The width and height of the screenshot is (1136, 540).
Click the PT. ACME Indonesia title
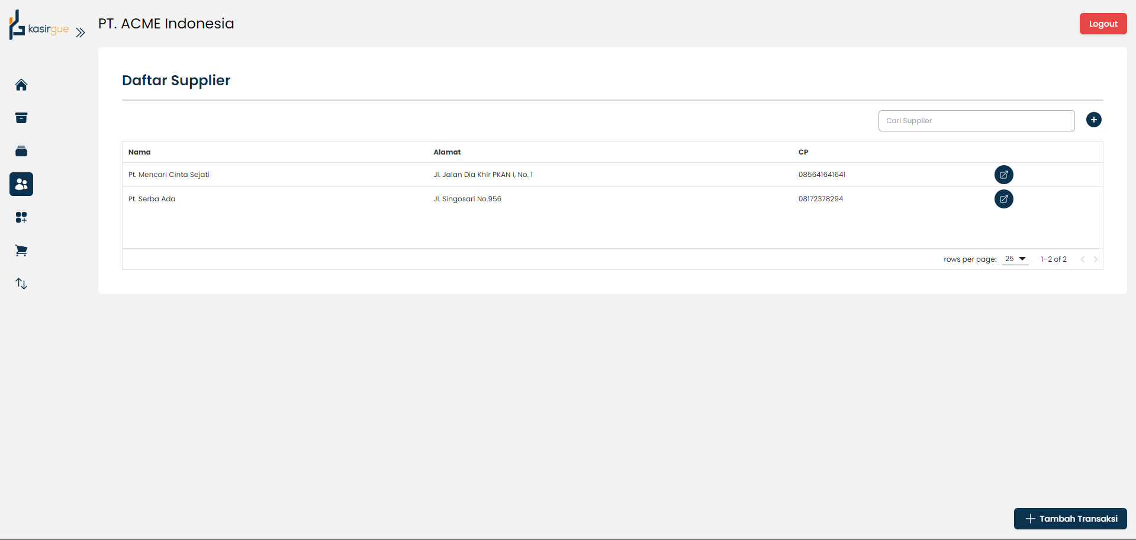click(166, 24)
